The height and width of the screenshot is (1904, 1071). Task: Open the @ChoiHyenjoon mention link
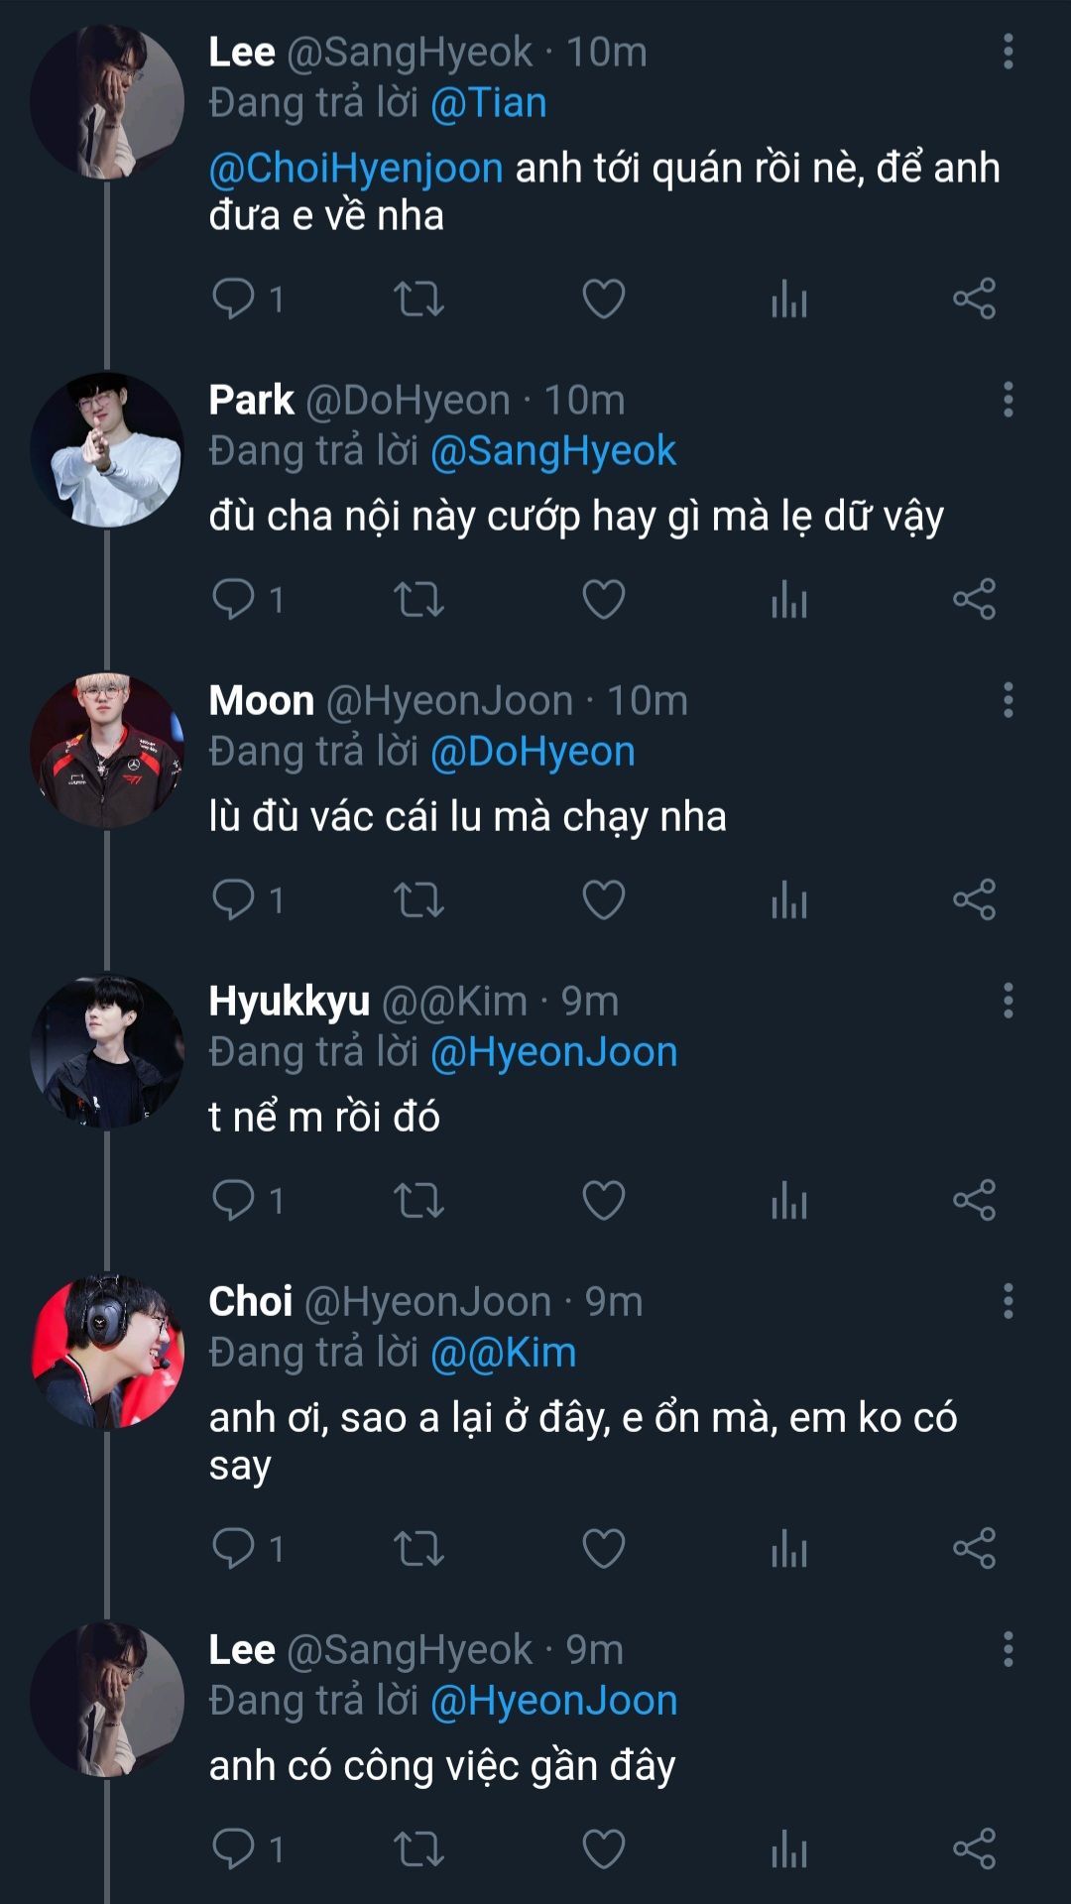pos(356,169)
